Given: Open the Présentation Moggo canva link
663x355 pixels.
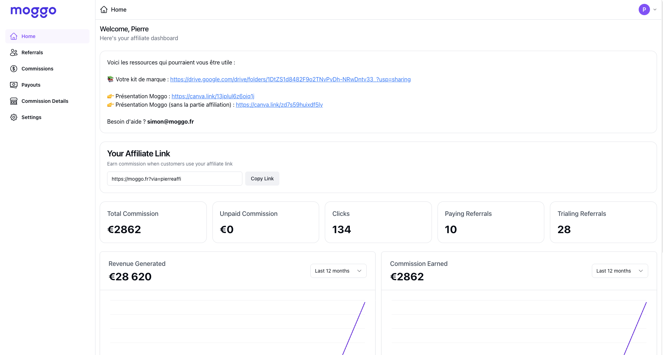Looking at the screenshot, I should pyautogui.click(x=213, y=96).
